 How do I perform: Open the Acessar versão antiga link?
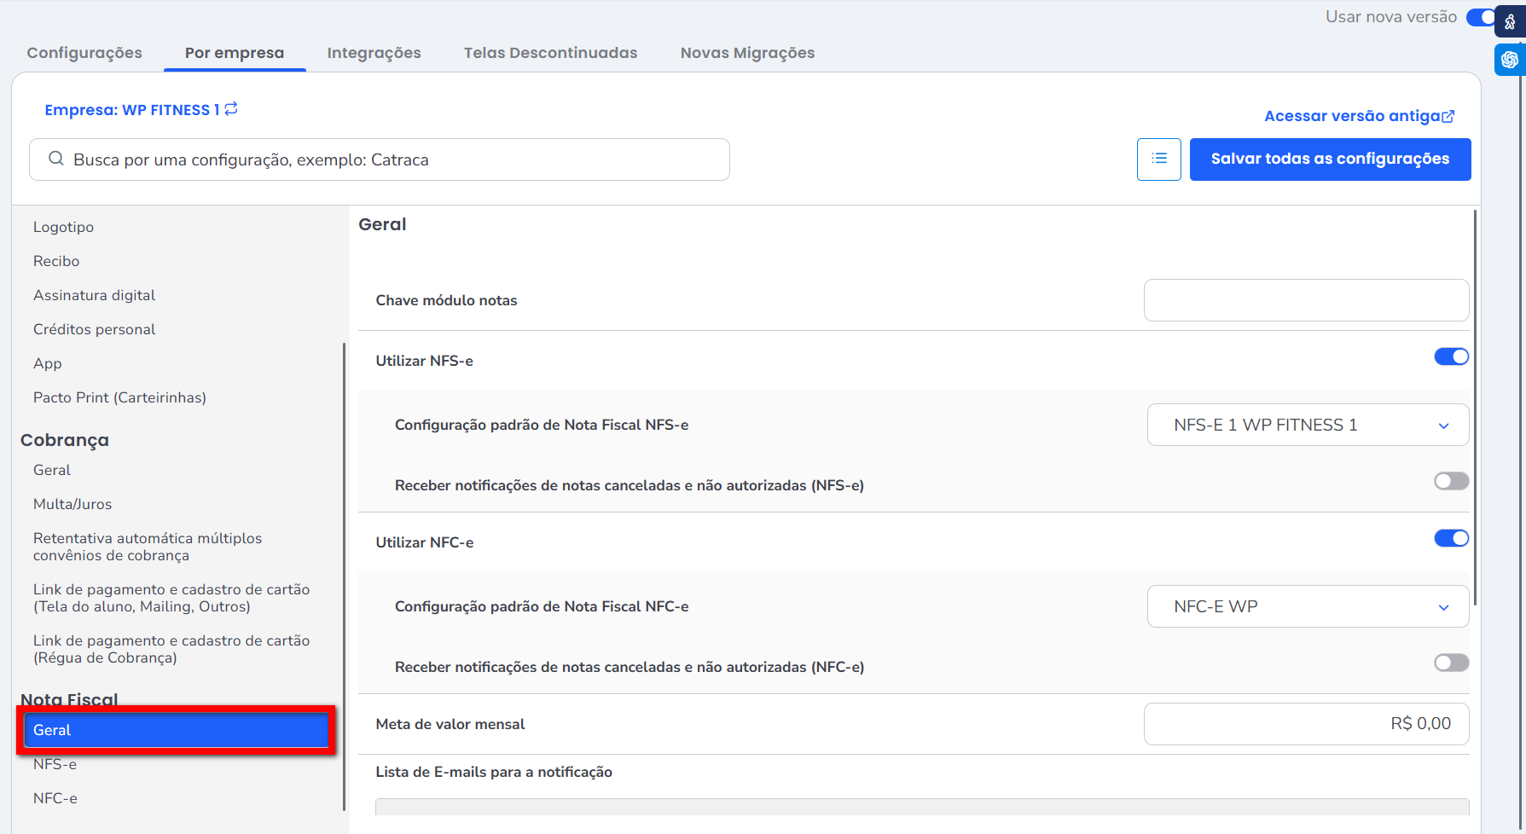(1359, 116)
